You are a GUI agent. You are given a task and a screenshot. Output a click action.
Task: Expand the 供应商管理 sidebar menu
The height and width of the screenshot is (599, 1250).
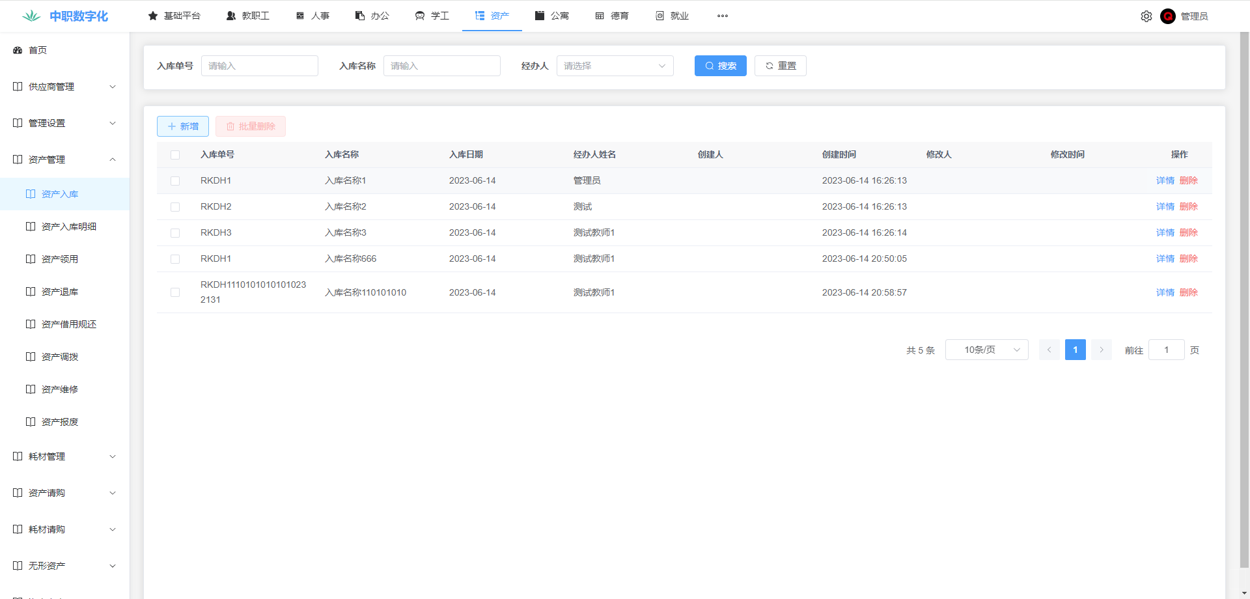tap(64, 87)
